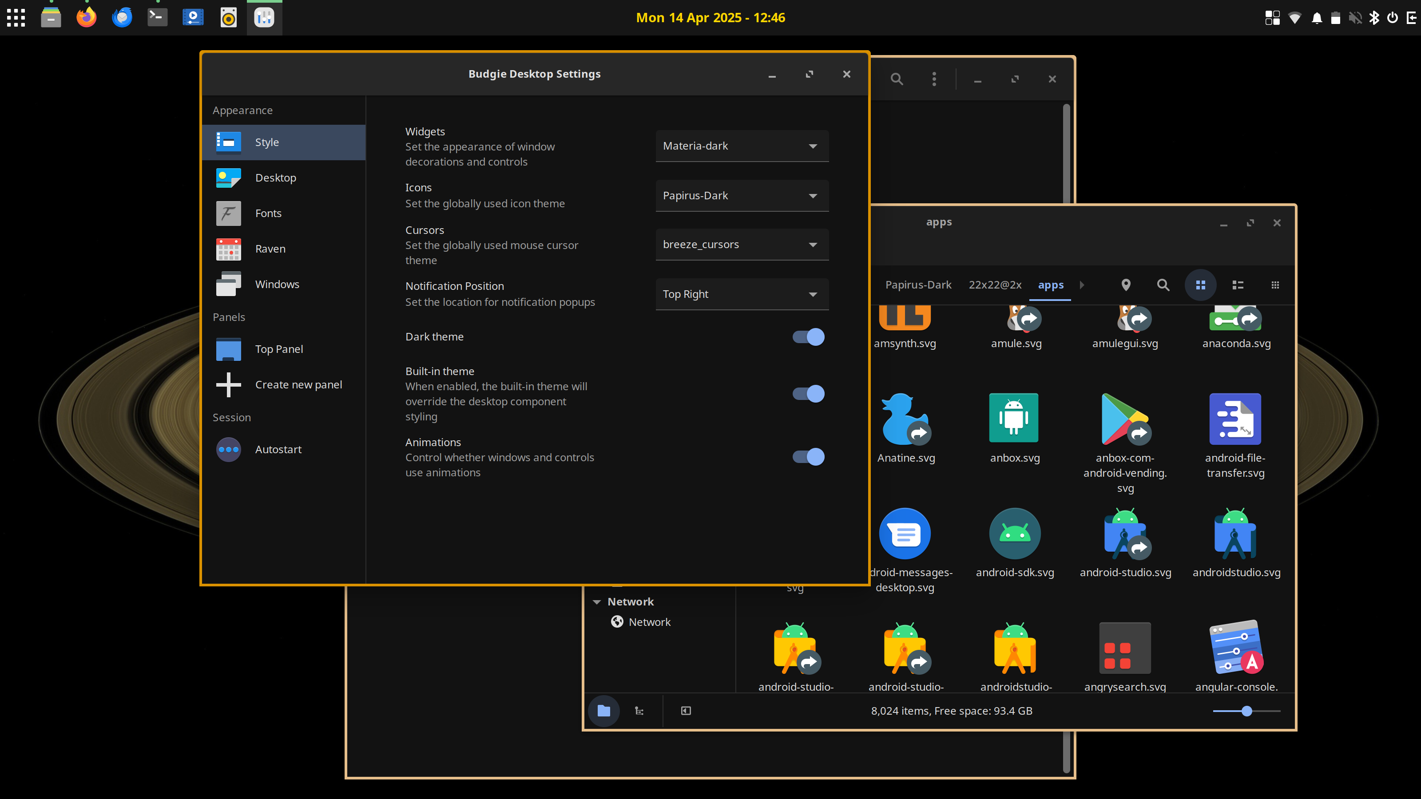Click Papirus-Dark in the path bar
1421x799 pixels.
click(918, 285)
